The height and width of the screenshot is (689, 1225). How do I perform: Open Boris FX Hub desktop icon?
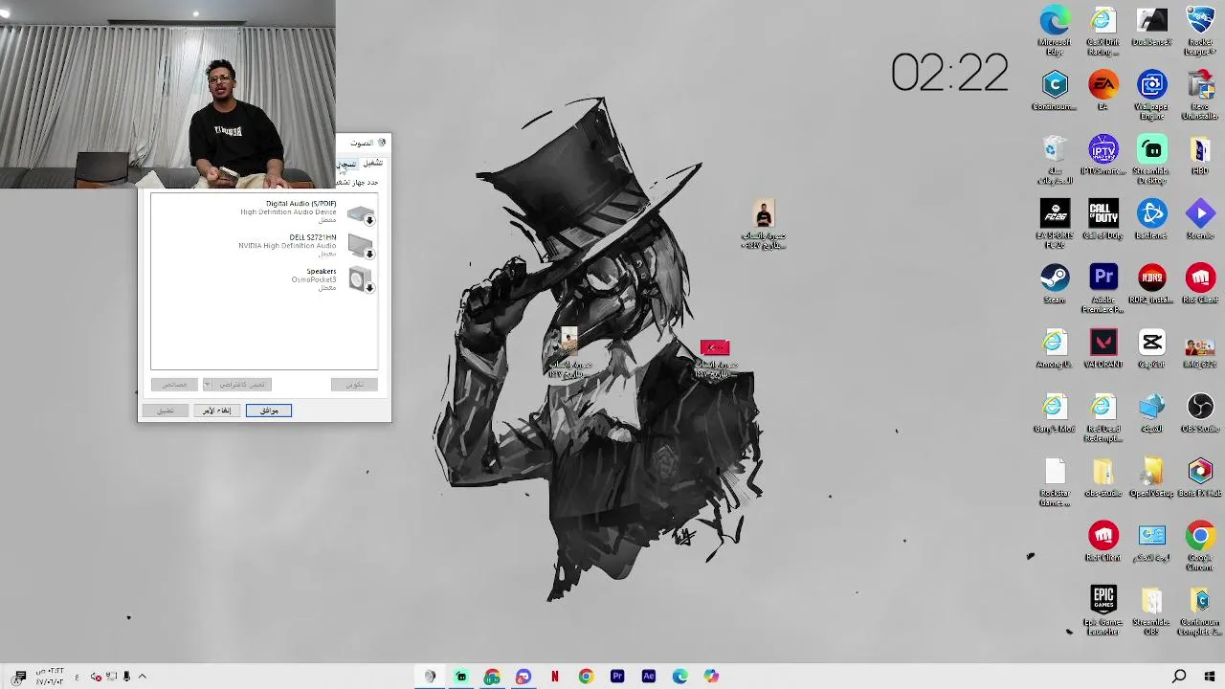(x=1200, y=476)
